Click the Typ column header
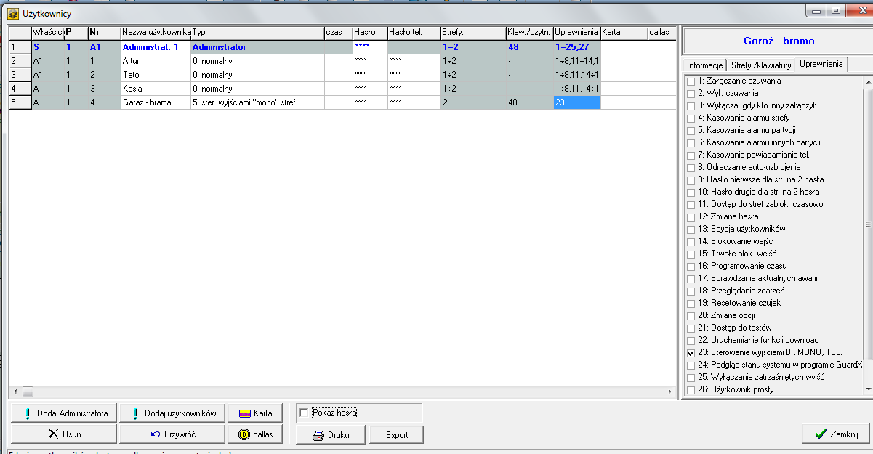This screenshot has height=454, width=873. click(257, 33)
